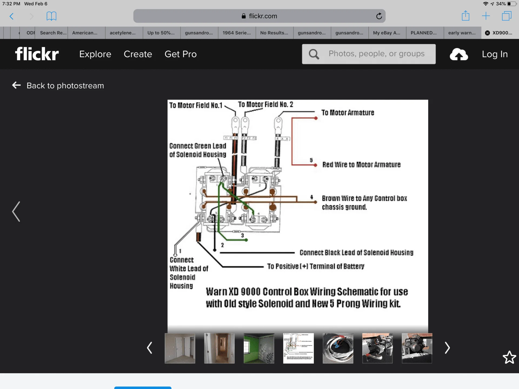The image size is (519, 389).
Task: Open the Safari bookmarks book icon
Action: tap(51, 16)
